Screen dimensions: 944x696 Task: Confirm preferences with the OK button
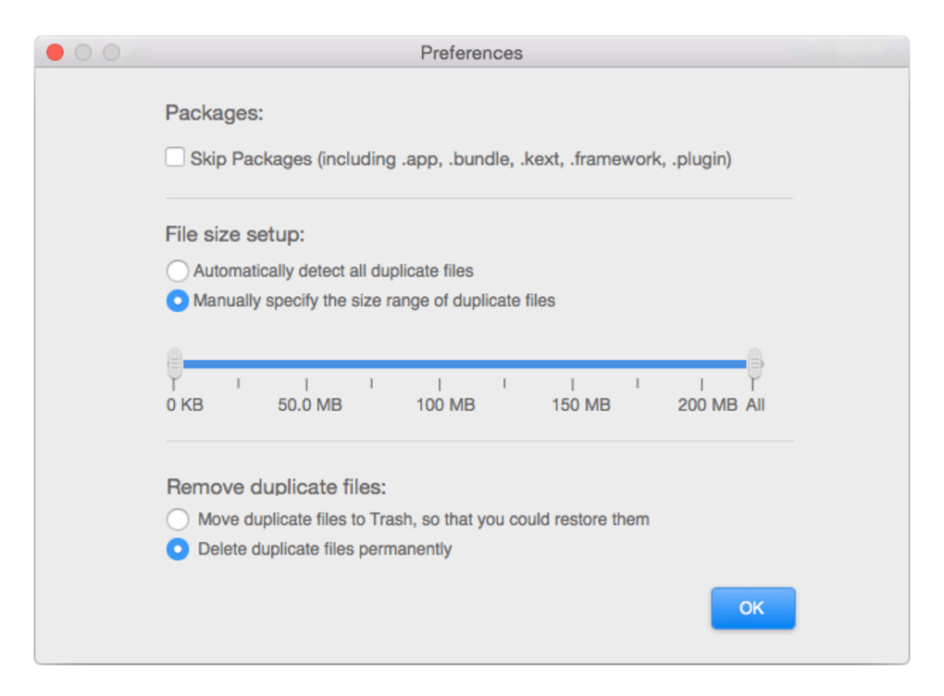point(752,608)
